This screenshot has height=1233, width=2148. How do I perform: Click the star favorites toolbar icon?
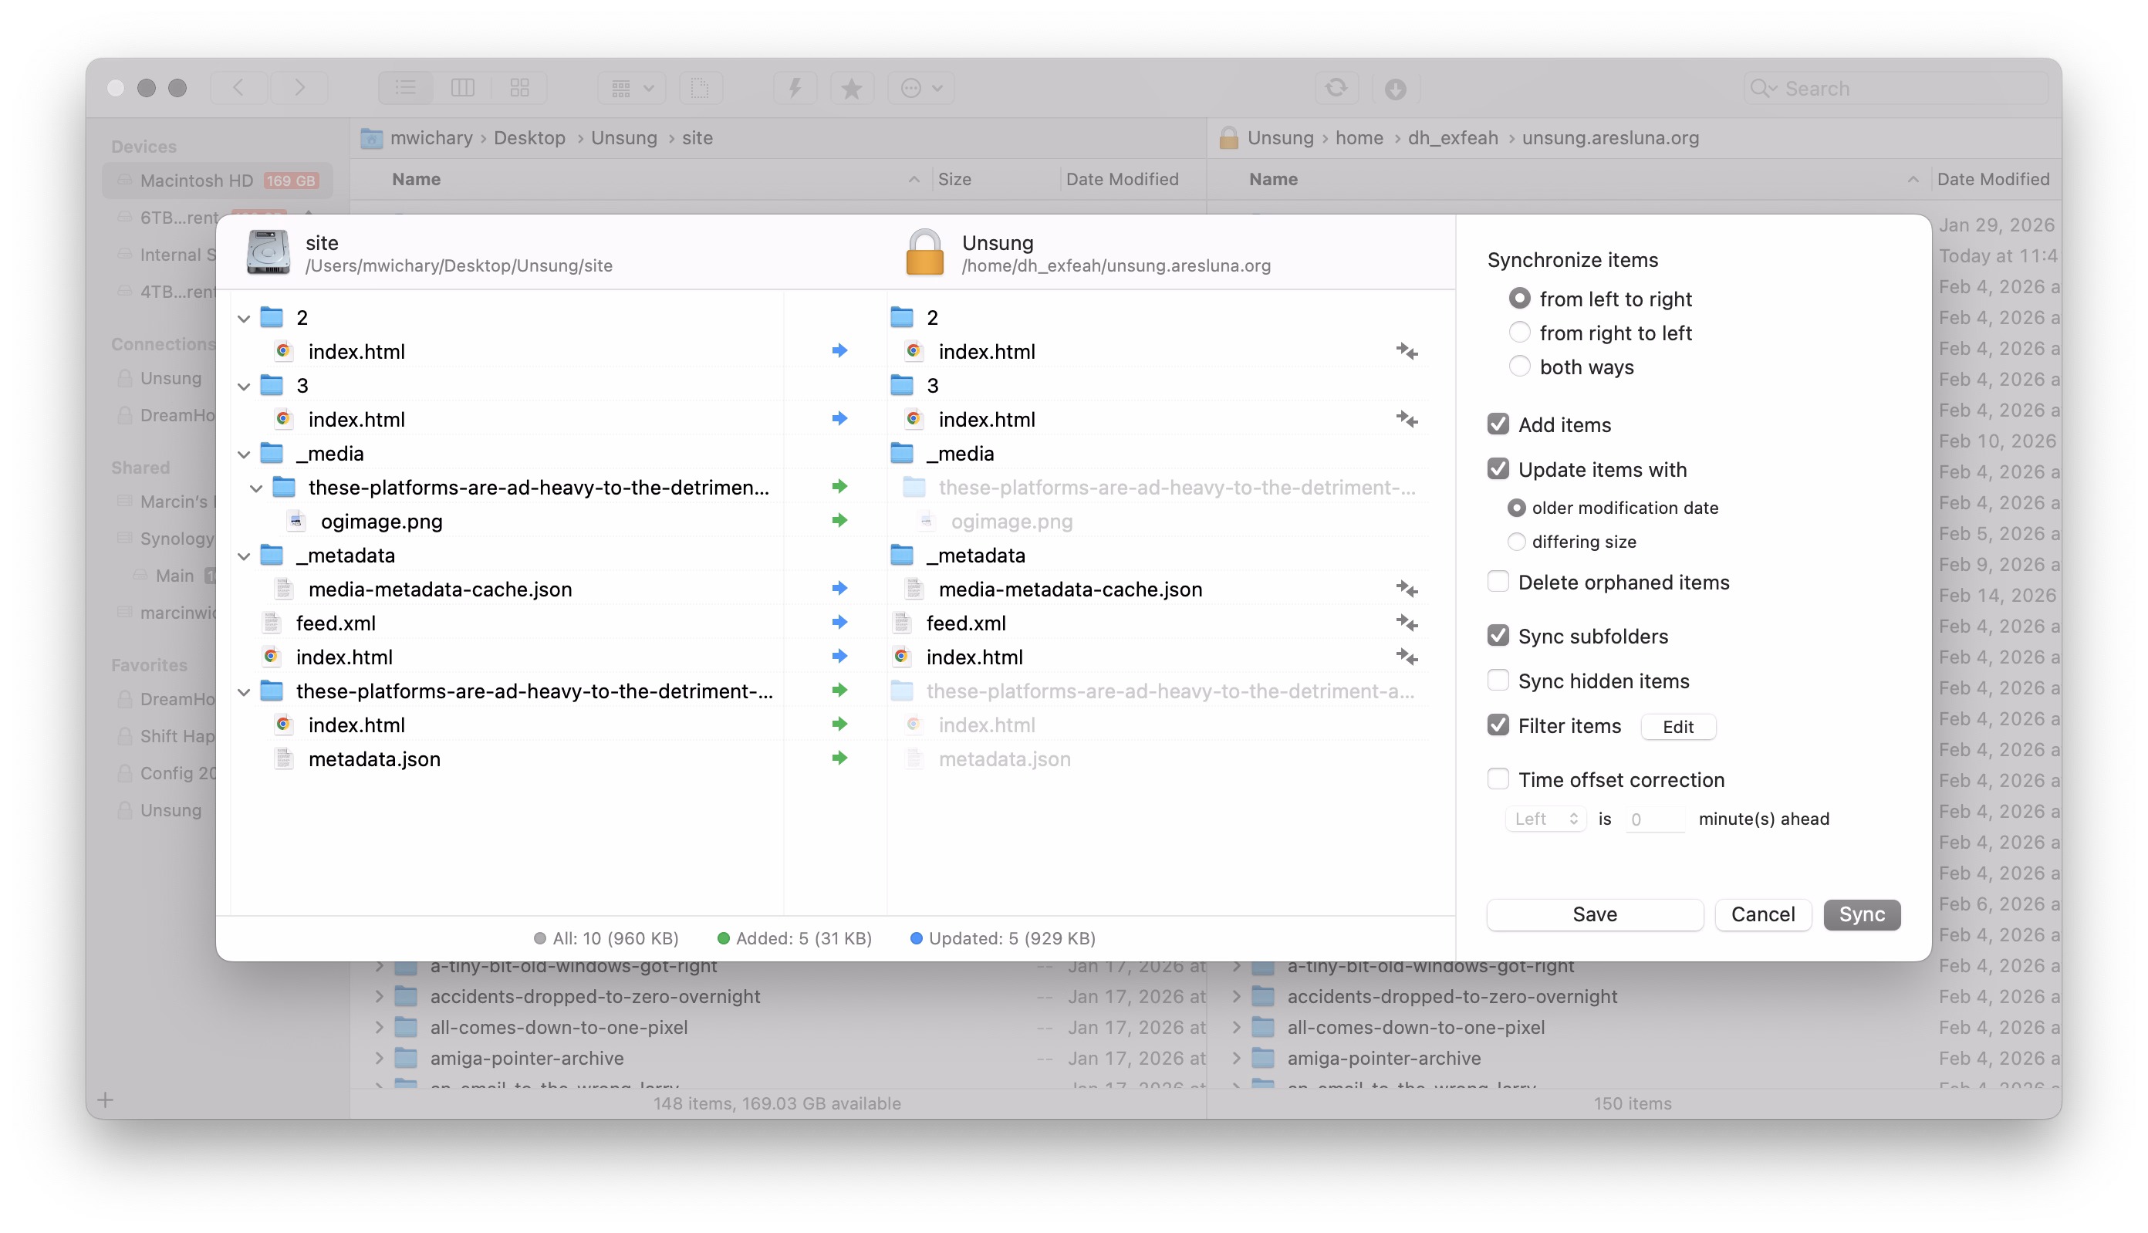pyautogui.click(x=852, y=88)
